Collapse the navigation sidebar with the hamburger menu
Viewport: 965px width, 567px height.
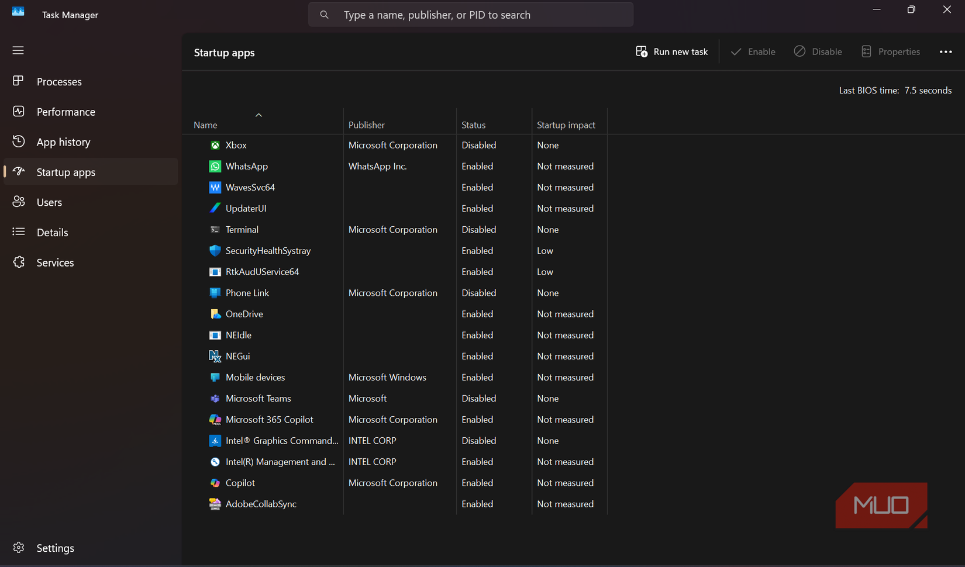point(18,51)
